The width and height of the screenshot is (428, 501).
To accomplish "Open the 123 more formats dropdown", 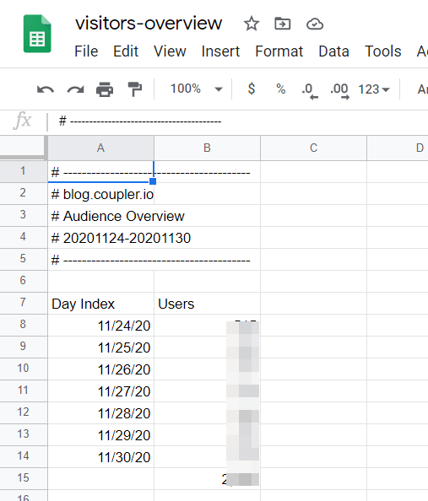I will pyautogui.click(x=374, y=89).
